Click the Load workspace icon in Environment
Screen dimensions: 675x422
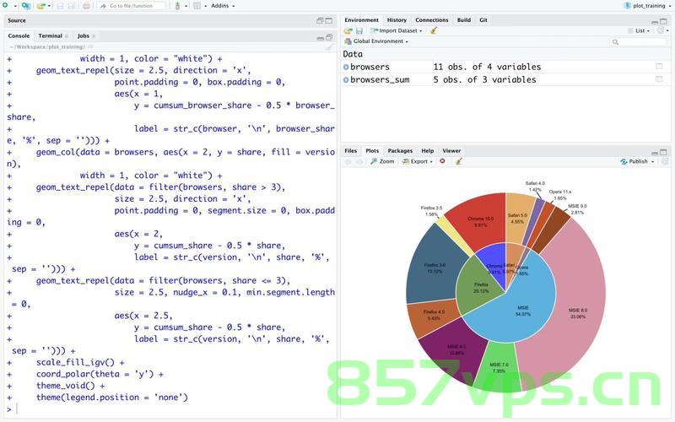click(x=348, y=30)
